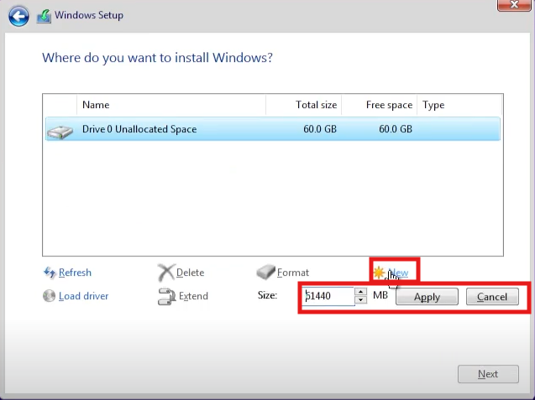Decrease partition size with down stepper arrow
535x400 pixels.
[360, 300]
